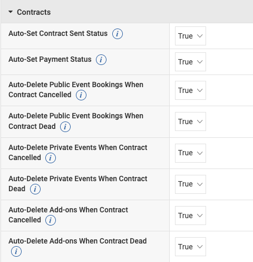Expand dropdown for Public Event Bookings Contract Dead
253x262 pixels.
point(190,121)
